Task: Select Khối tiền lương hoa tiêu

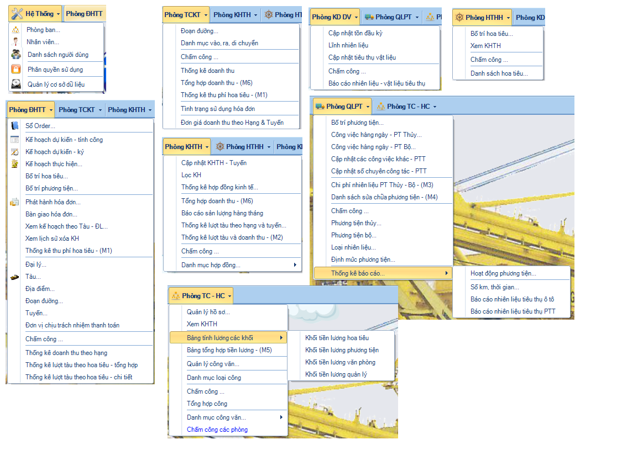Action: [x=337, y=338]
